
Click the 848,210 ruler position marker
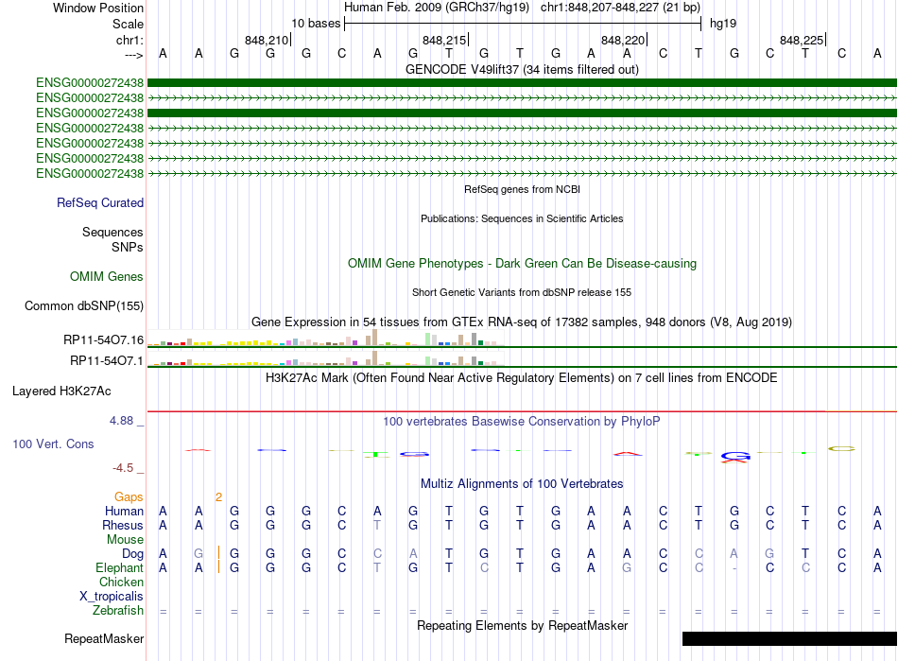pos(267,40)
